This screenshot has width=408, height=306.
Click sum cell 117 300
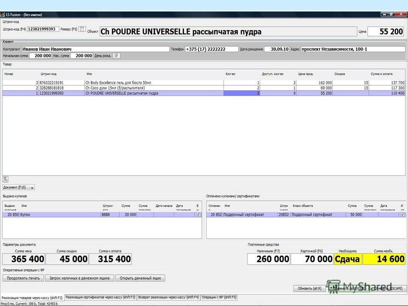tap(387, 88)
